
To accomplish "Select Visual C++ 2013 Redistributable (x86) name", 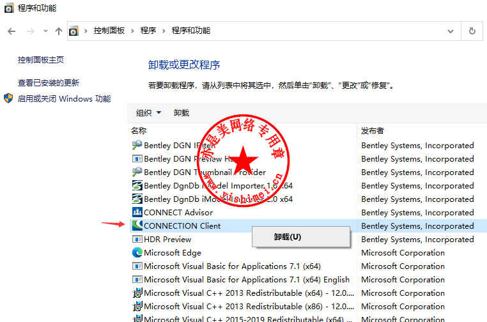I will click(249, 306).
